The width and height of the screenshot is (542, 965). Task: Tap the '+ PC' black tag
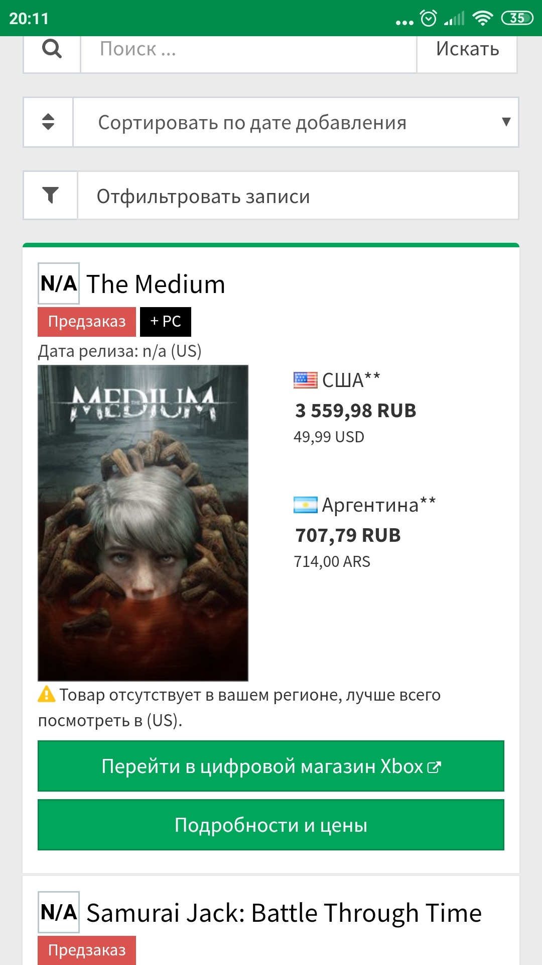click(166, 322)
